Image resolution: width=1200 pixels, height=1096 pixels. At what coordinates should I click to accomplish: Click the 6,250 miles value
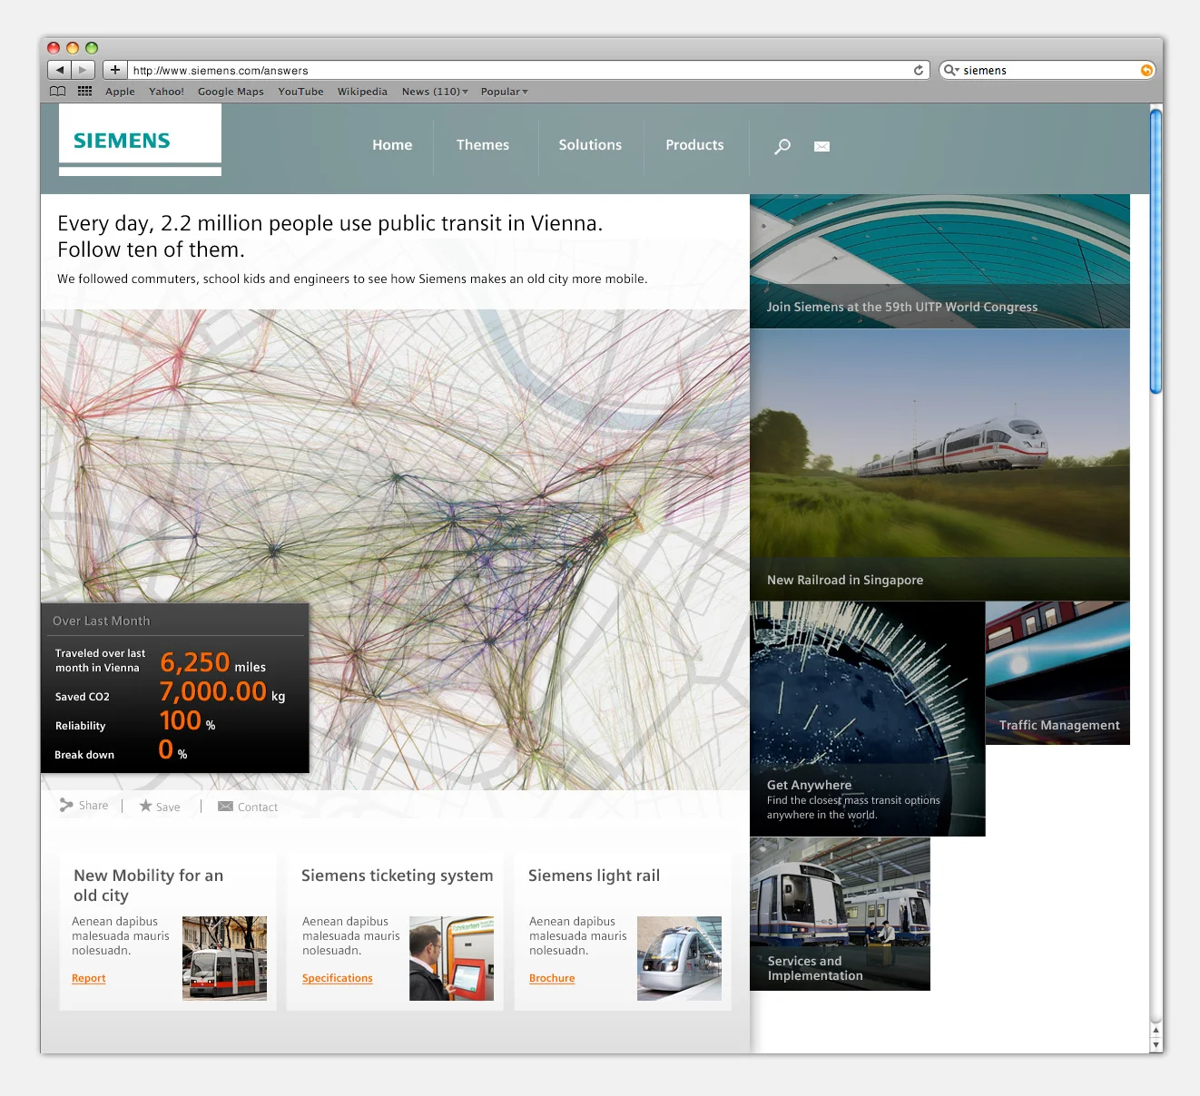(x=212, y=662)
